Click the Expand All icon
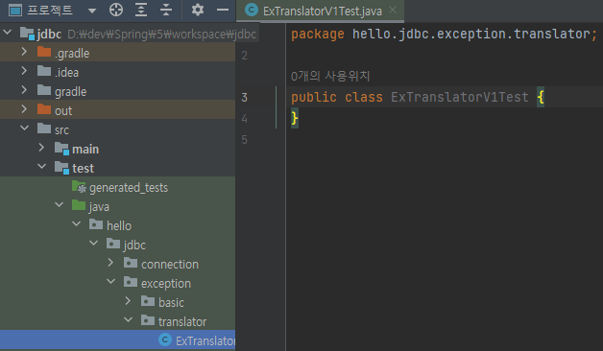Image resolution: width=603 pixels, height=351 pixels. point(141,10)
